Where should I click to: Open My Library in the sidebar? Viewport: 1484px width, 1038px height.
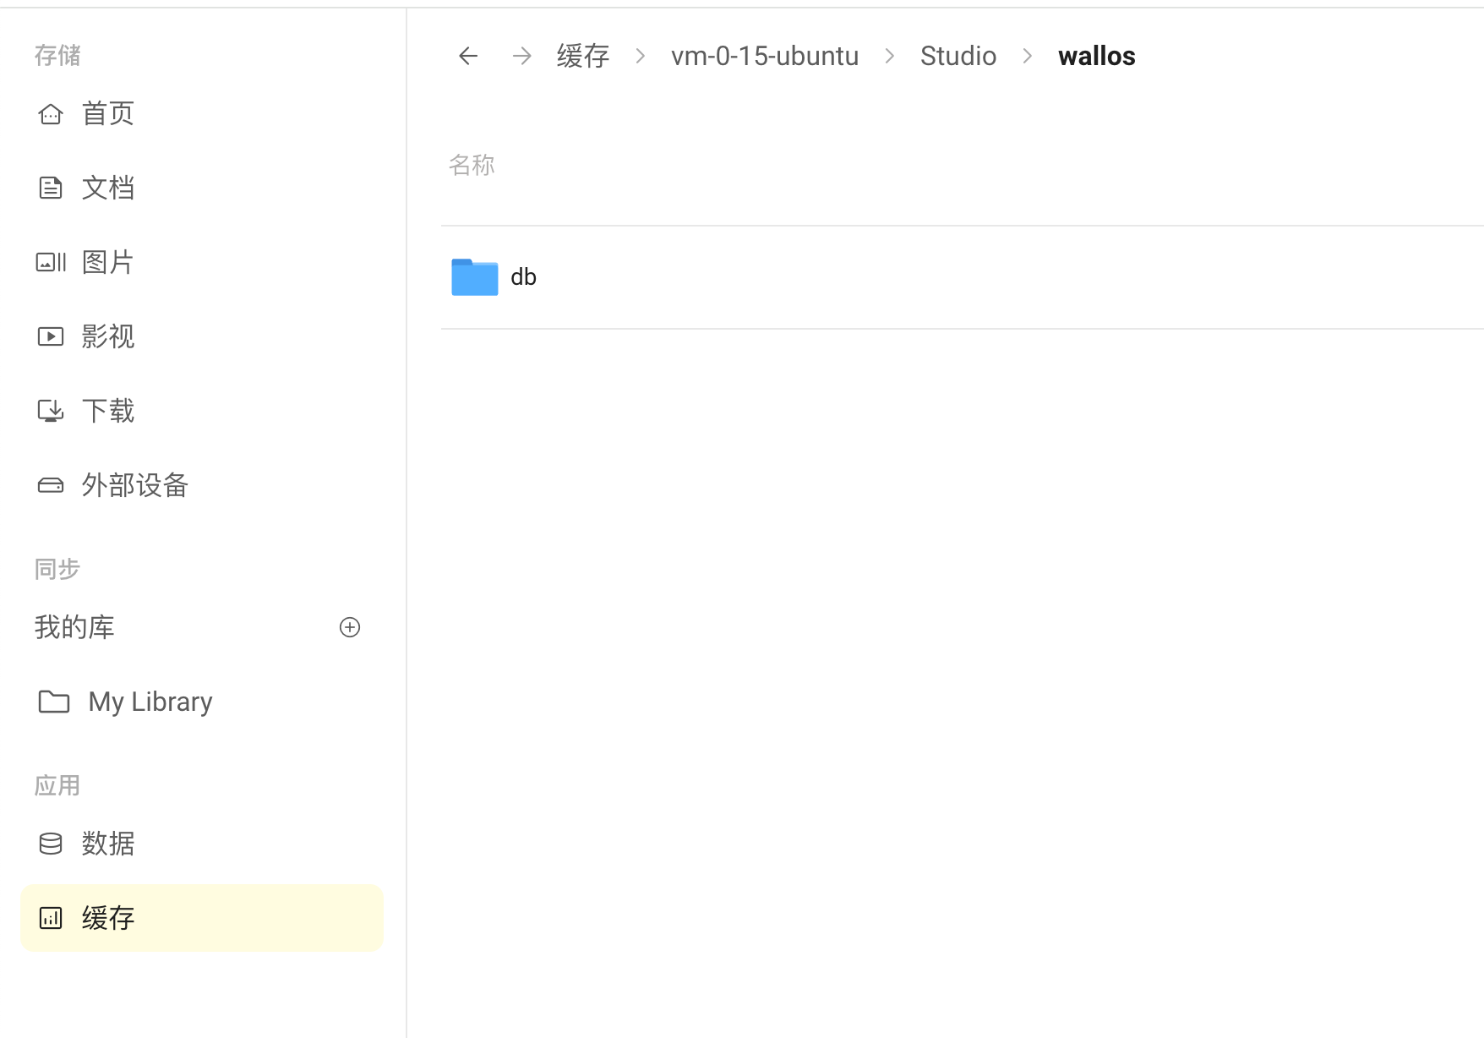(201, 702)
